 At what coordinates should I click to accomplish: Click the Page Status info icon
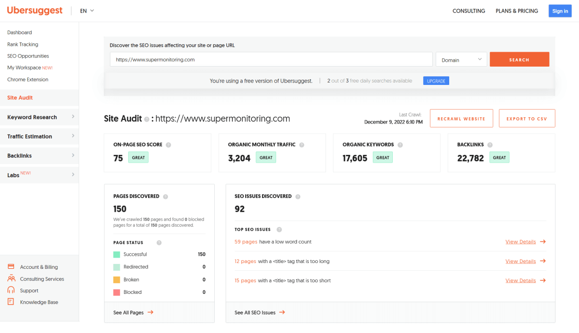159,243
